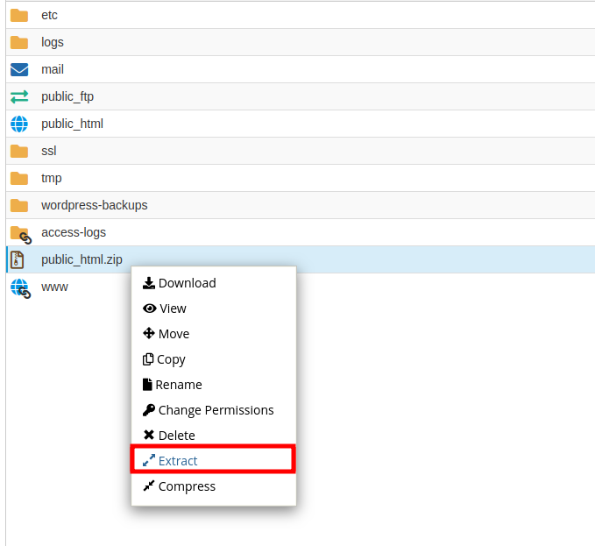Click the Copy pages icon

(148, 359)
